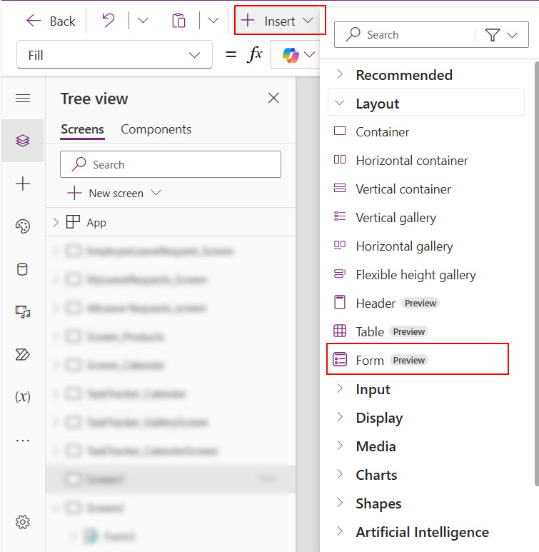Open the Fill property dropdown
This screenshot has height=552, width=539.
pyautogui.click(x=114, y=54)
